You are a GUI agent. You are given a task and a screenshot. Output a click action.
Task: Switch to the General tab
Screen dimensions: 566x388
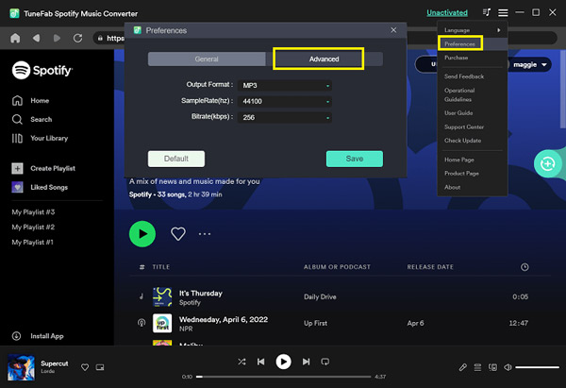point(207,59)
